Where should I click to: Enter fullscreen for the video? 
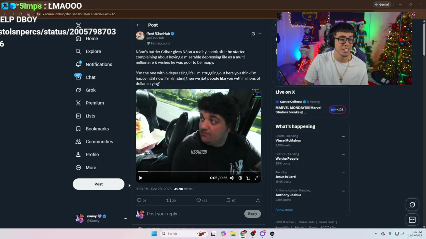(x=256, y=178)
